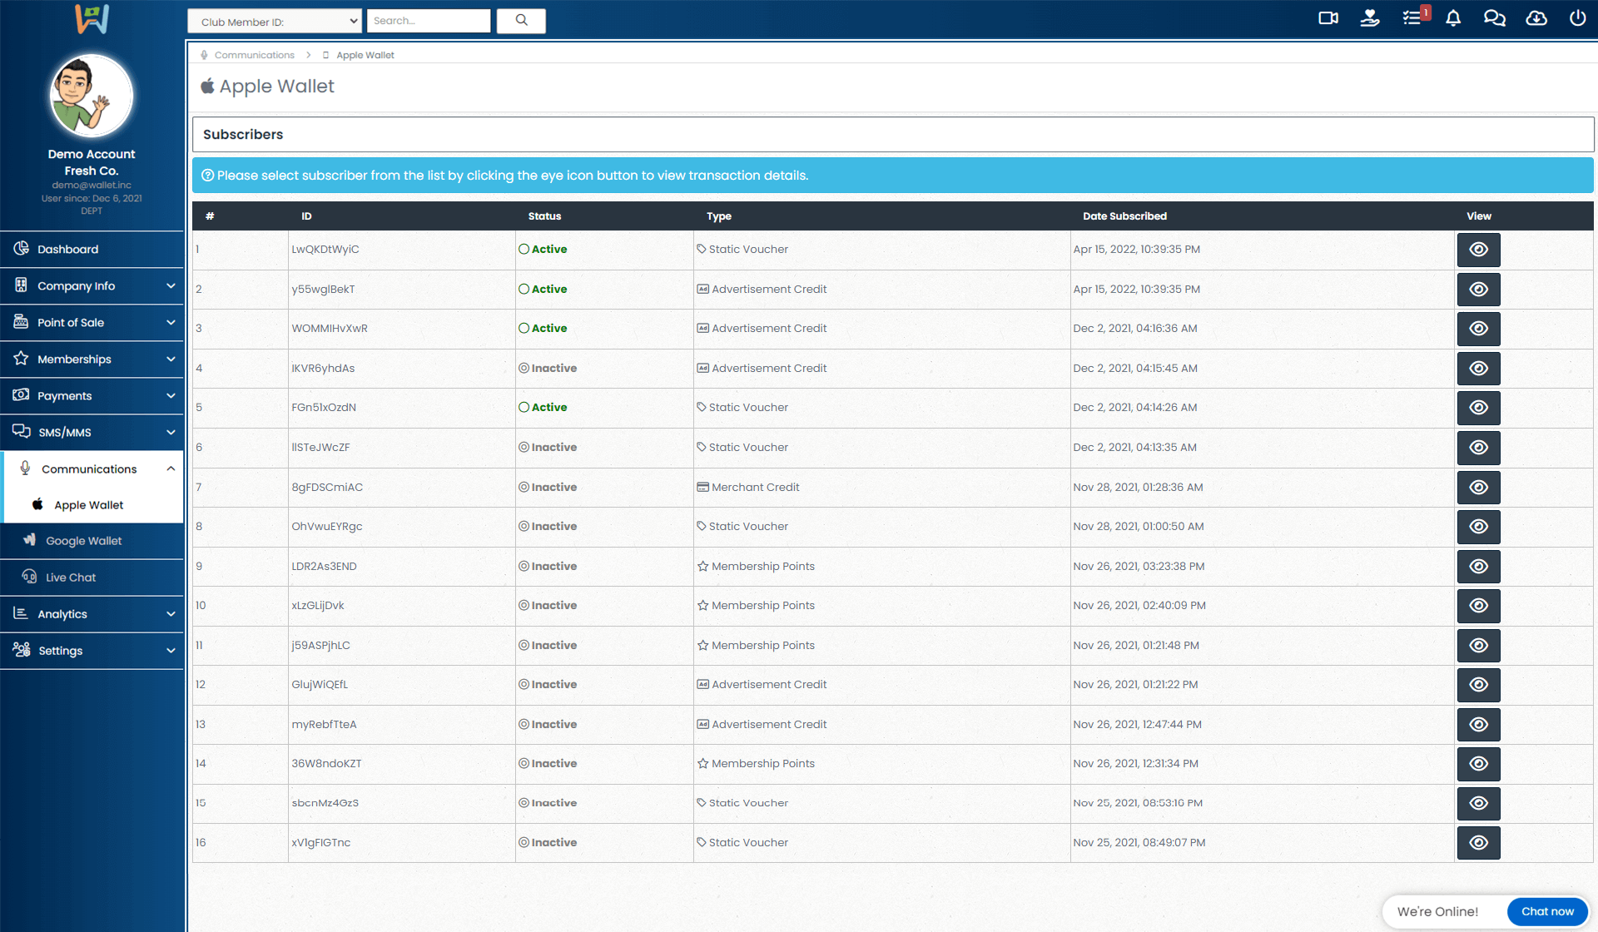This screenshot has height=932, width=1598.
Task: Click the Demo Account avatar image
Action: (92, 97)
